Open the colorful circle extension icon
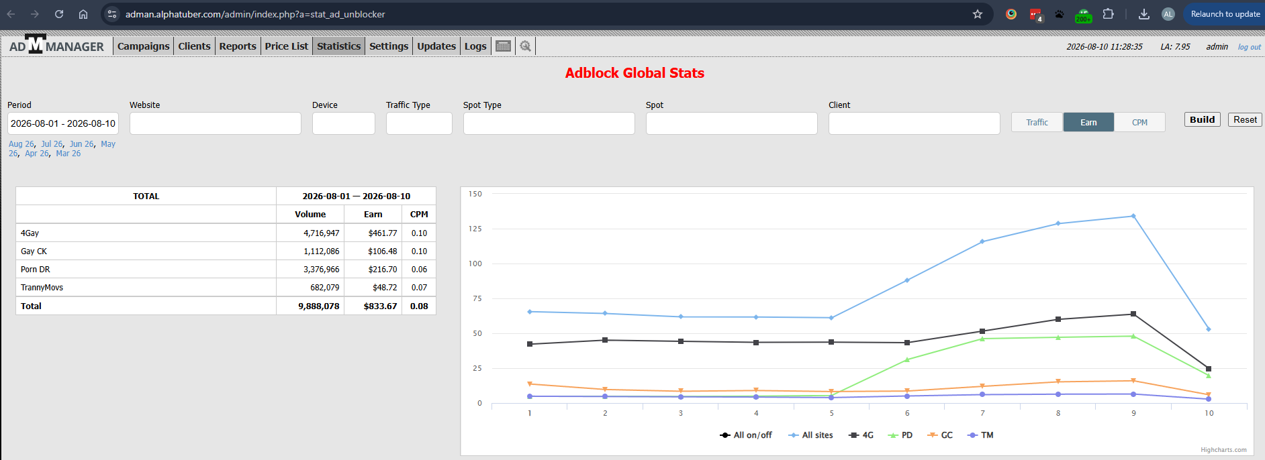Image resolution: width=1265 pixels, height=460 pixels. [x=1011, y=14]
